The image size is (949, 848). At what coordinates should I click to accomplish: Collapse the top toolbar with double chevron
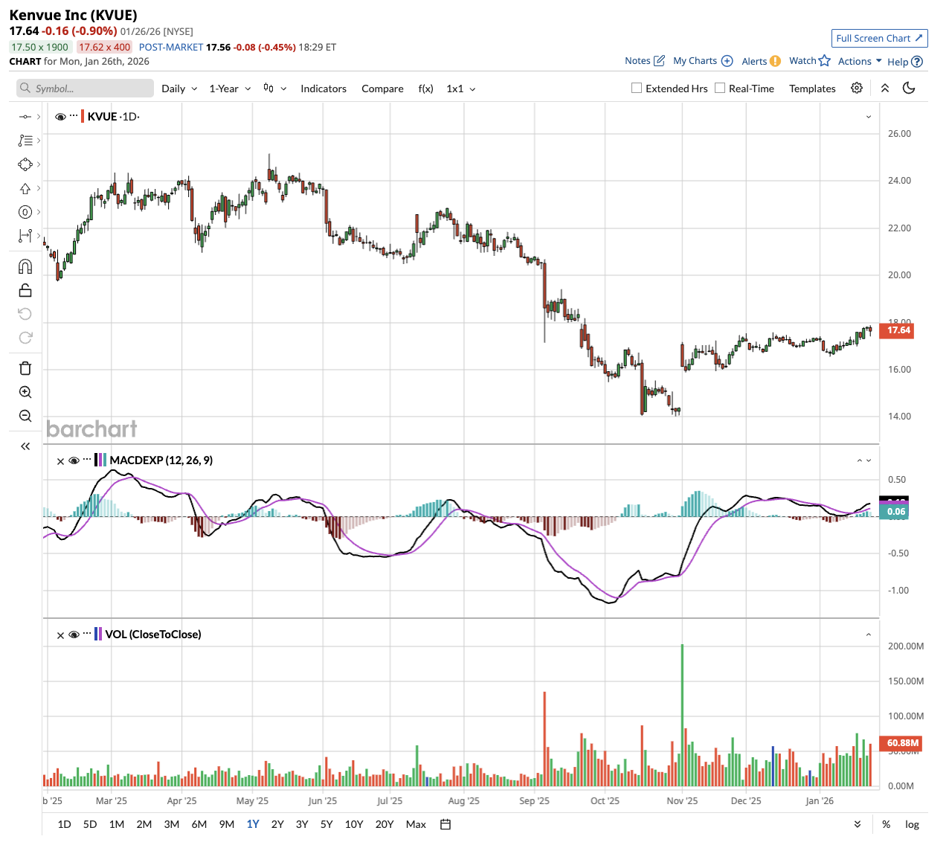tap(885, 88)
